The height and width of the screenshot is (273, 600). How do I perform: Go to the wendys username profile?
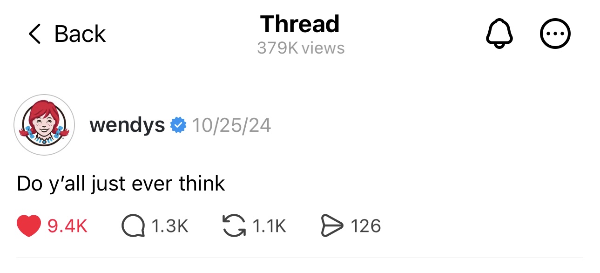(127, 125)
